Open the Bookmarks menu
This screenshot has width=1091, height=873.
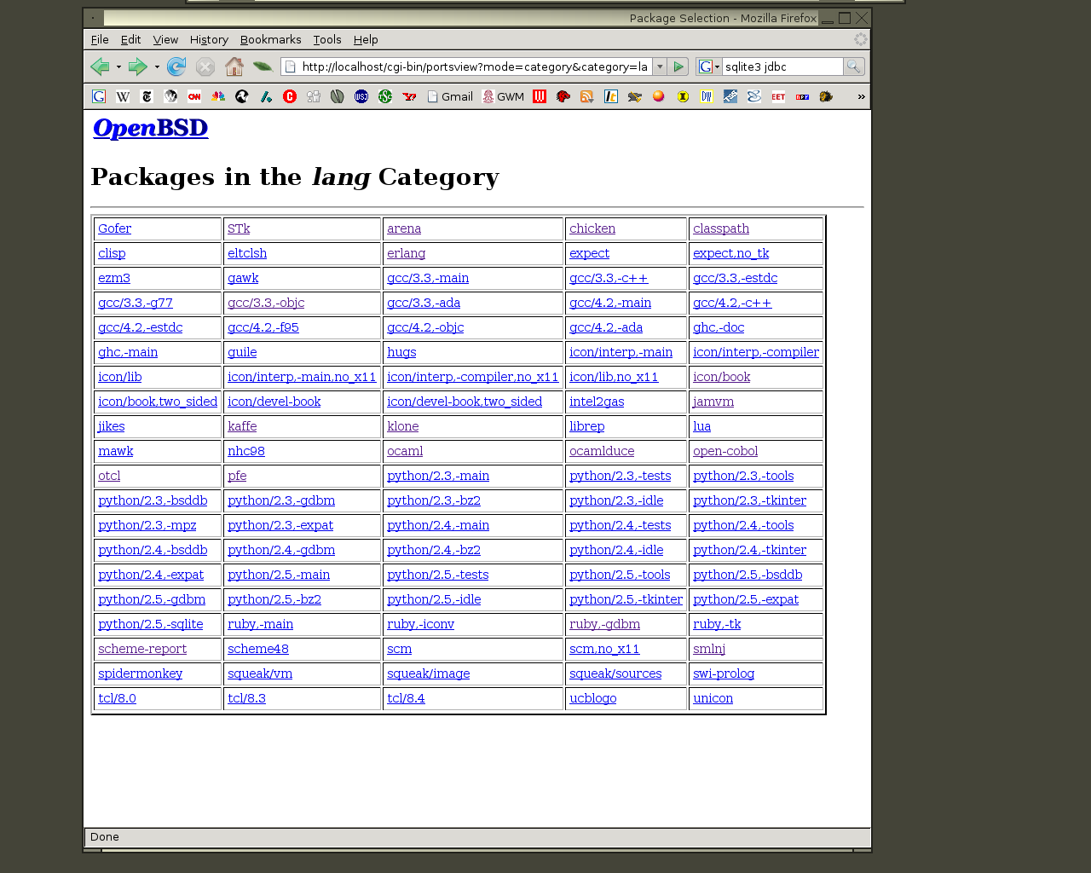[x=270, y=39]
